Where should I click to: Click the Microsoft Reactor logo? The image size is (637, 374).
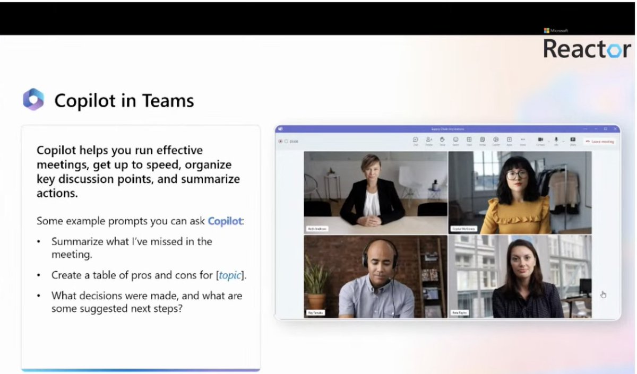587,45
